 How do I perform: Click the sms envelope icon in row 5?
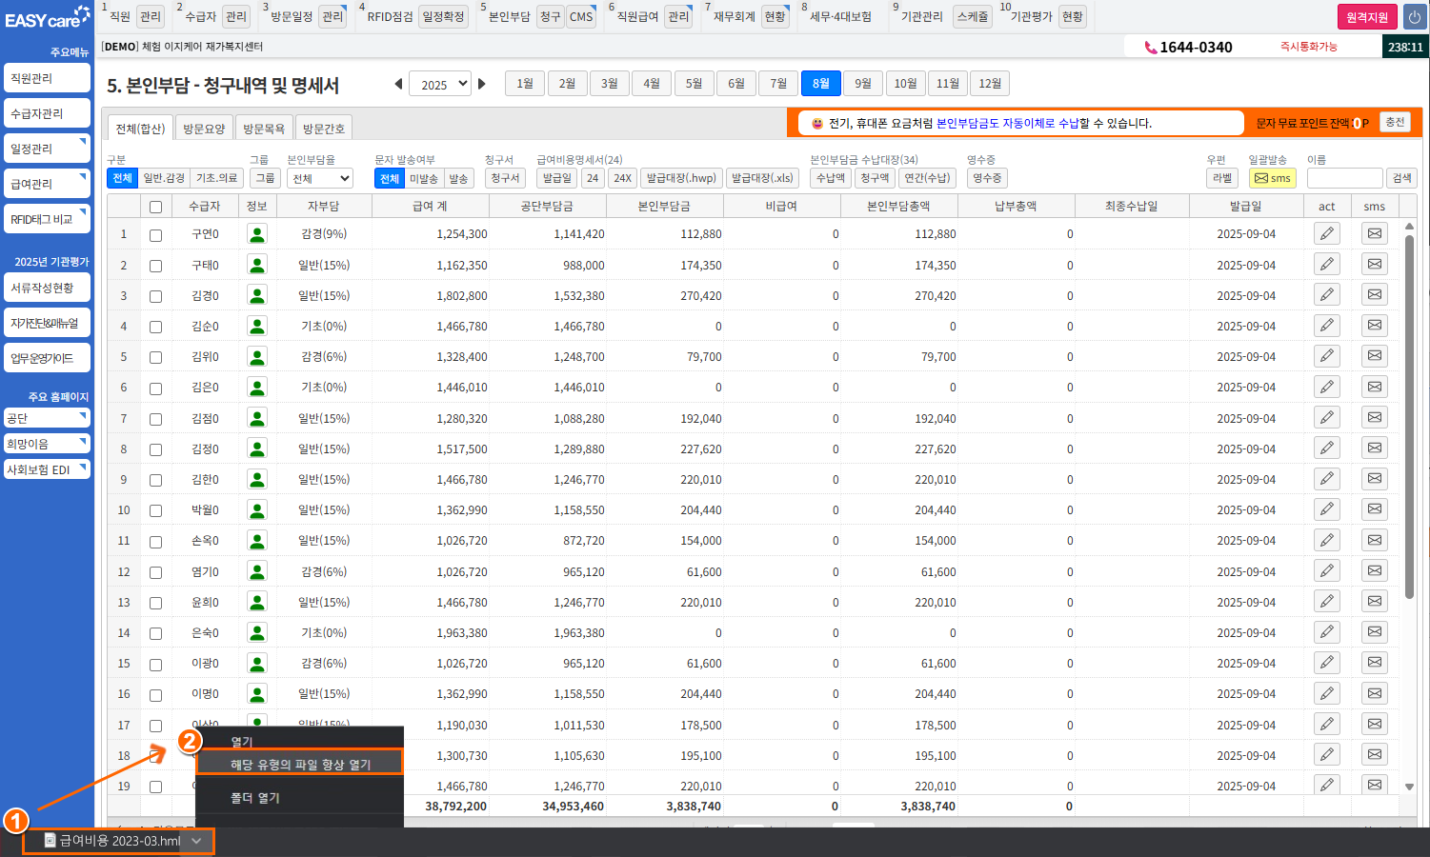click(x=1374, y=356)
